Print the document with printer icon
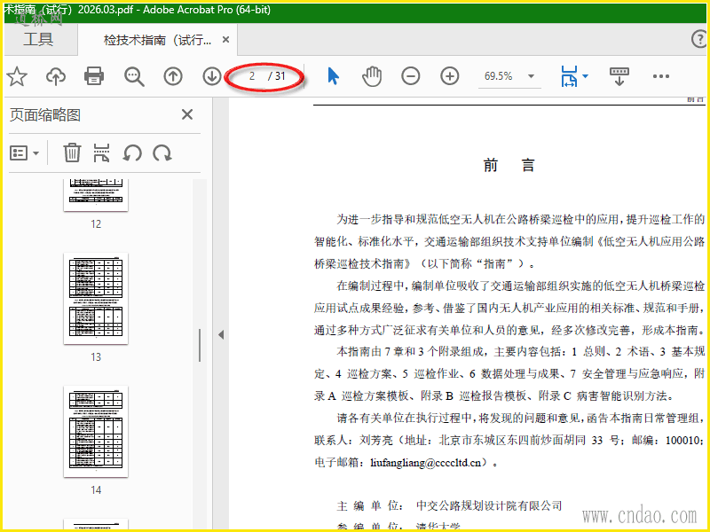Screen dimensions: 710x532 click(94, 76)
